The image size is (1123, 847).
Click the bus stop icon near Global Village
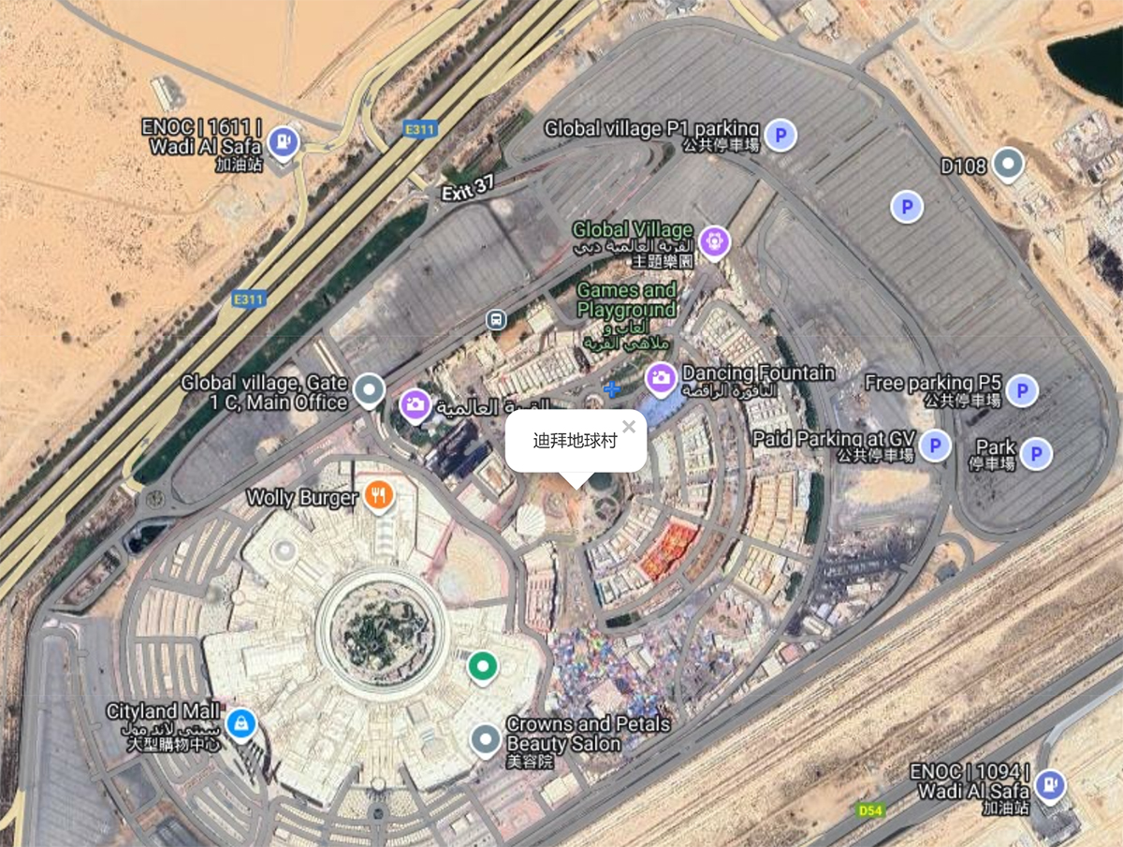496,319
